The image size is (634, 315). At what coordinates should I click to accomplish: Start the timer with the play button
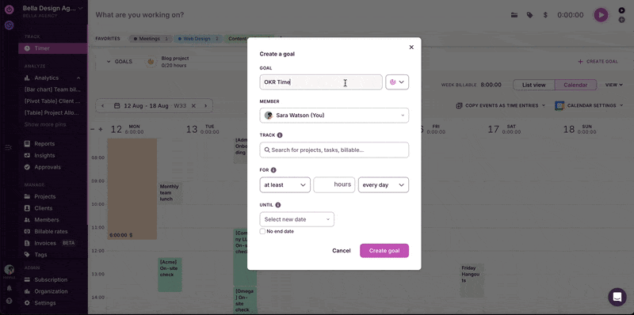601,15
